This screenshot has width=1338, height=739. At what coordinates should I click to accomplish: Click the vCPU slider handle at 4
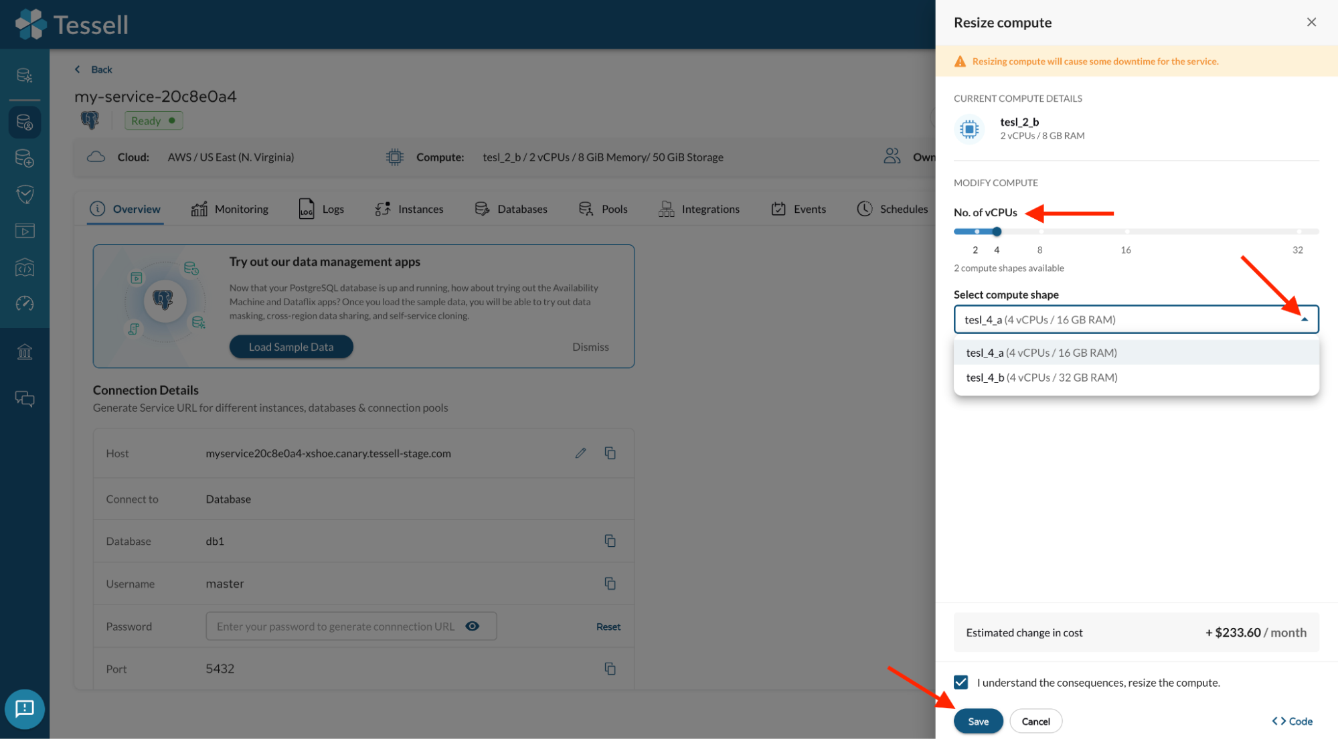(997, 232)
